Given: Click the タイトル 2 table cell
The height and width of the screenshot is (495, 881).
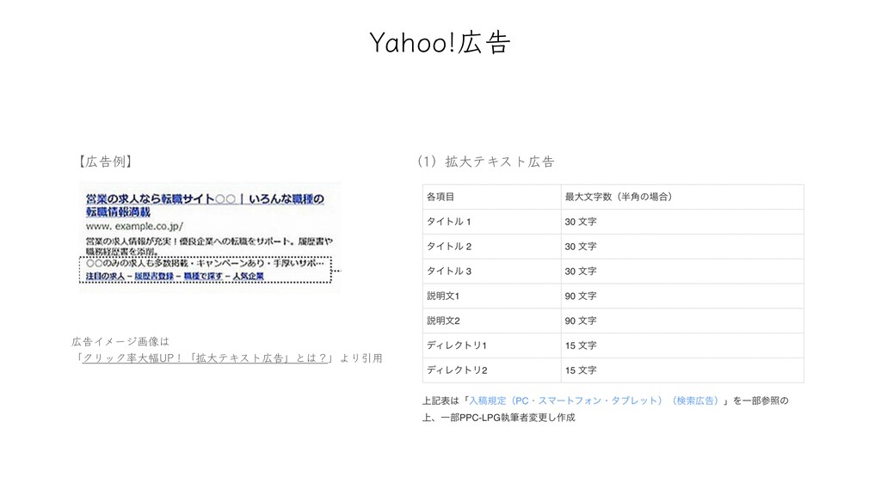Looking at the screenshot, I should pos(491,247).
